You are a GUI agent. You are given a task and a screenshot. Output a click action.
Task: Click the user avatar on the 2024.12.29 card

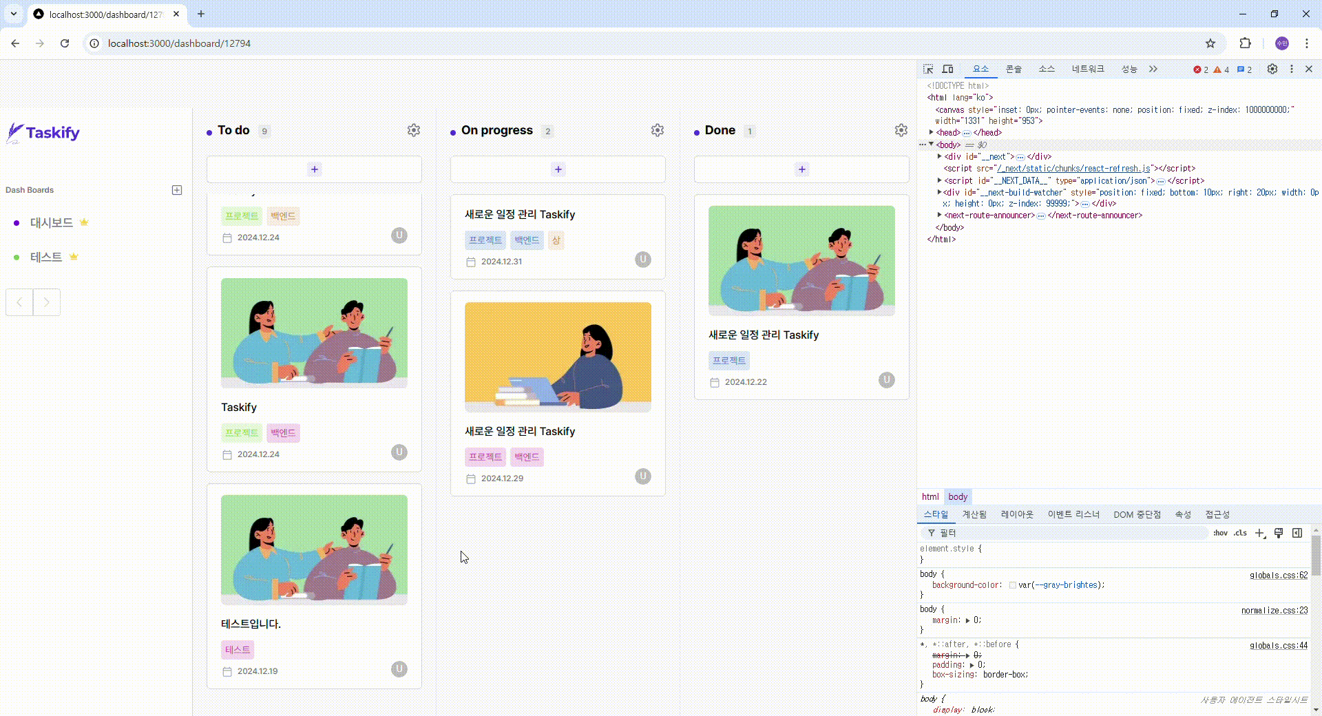coord(643,476)
